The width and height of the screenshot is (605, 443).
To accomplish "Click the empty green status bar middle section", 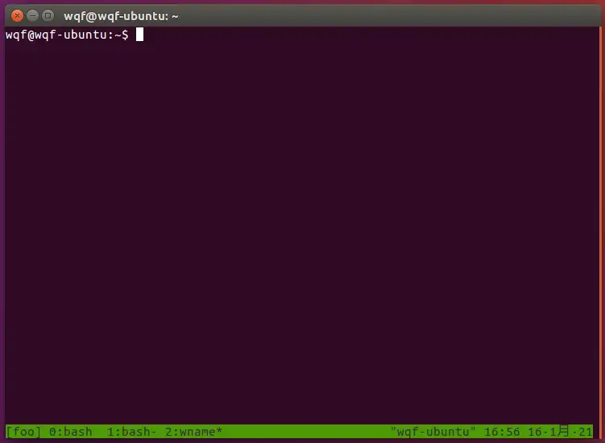I will [306, 432].
